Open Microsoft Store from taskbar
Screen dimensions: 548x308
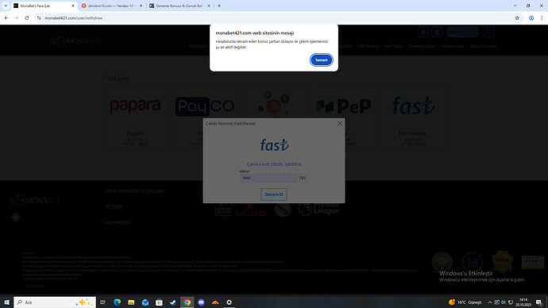[x=159, y=302]
